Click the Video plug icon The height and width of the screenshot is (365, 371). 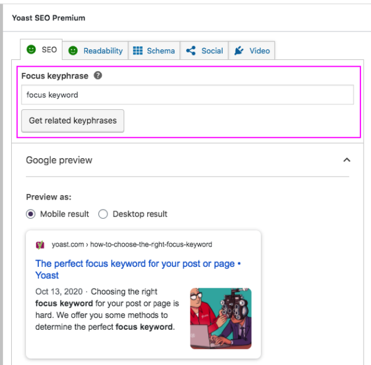tap(239, 51)
